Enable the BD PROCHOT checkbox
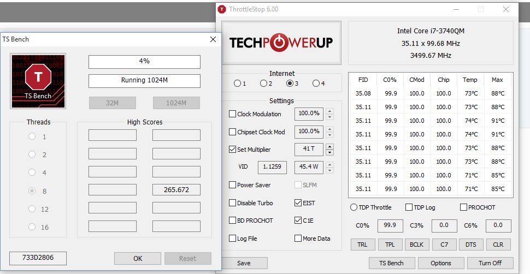Viewport: 530px width, 274px height. tap(233, 221)
